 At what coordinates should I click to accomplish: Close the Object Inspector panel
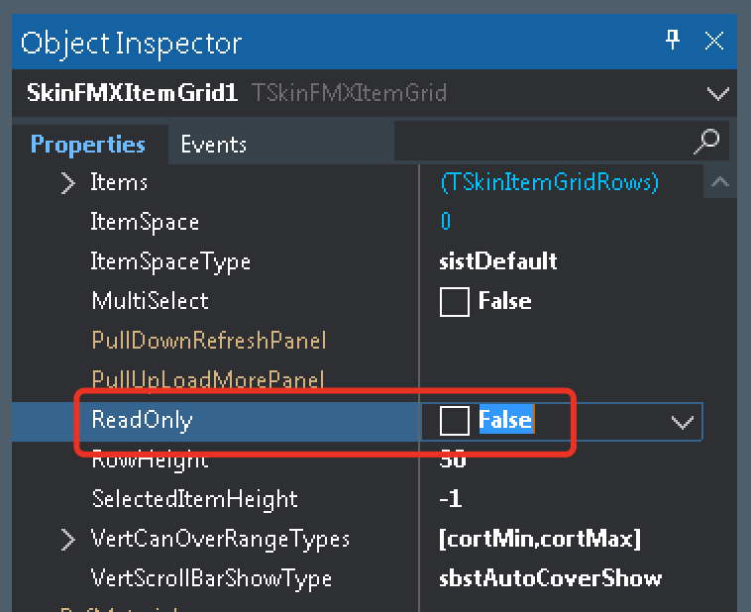[x=714, y=41]
